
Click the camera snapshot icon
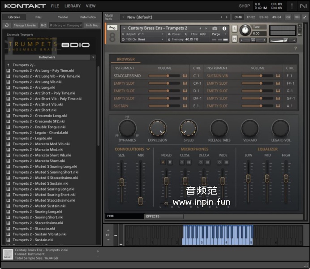[215, 28]
